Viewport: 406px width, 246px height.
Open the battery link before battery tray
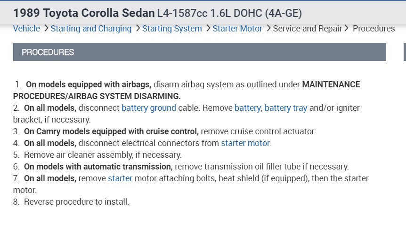[247, 108]
